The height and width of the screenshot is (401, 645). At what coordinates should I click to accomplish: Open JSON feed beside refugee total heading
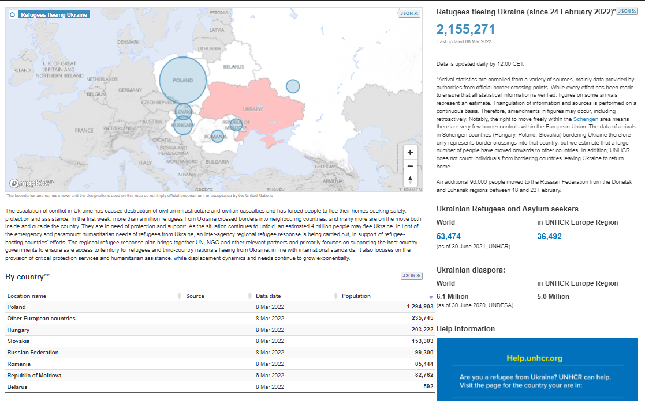coord(627,11)
